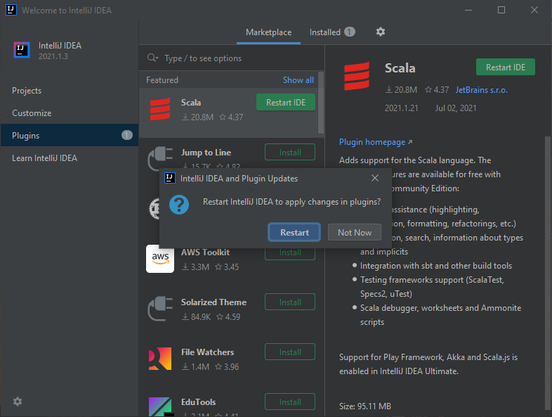Click the IntelliJ IDEA logo in sidebar

[x=22, y=50]
